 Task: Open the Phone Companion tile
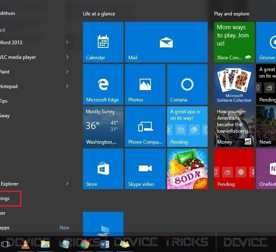[145, 127]
